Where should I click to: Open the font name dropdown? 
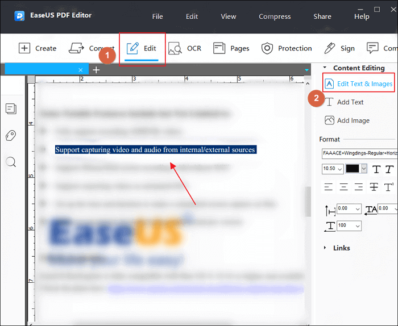358,153
